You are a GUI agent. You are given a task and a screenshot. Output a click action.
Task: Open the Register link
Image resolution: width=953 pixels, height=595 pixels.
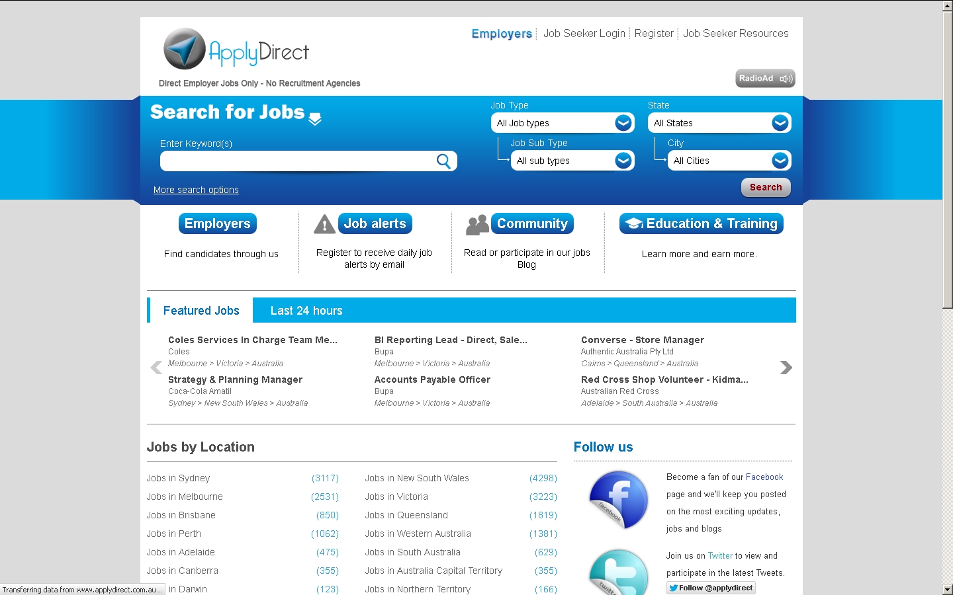click(654, 33)
